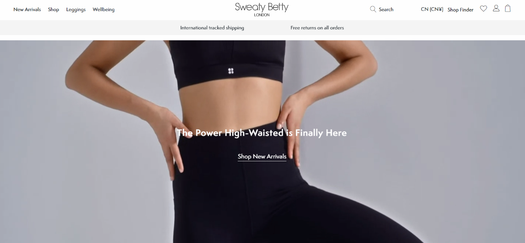The width and height of the screenshot is (525, 243).
Task: Open the Wellbeing menu item
Action: coord(103,9)
